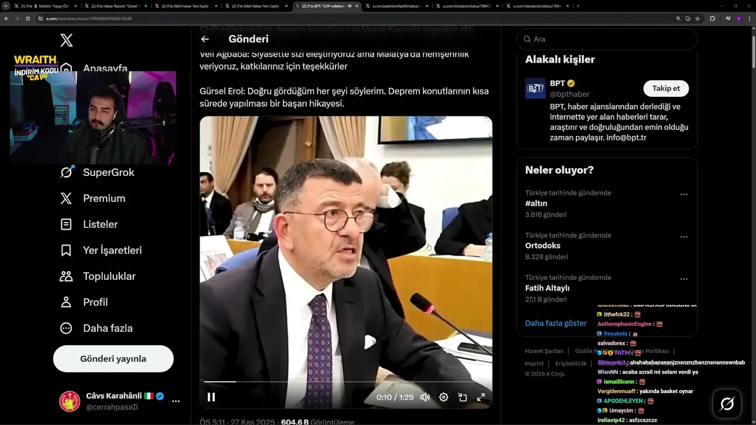Switch to the x.com/videolarsivi tab
The image size is (756, 425).
point(536,6)
